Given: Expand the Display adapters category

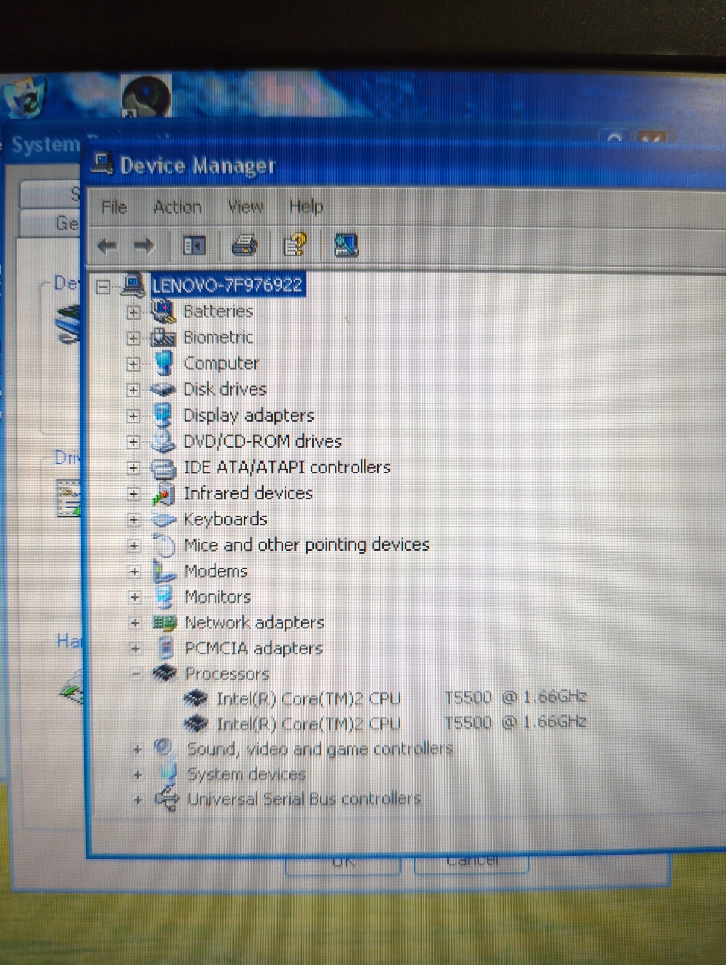Looking at the screenshot, I should tap(133, 416).
